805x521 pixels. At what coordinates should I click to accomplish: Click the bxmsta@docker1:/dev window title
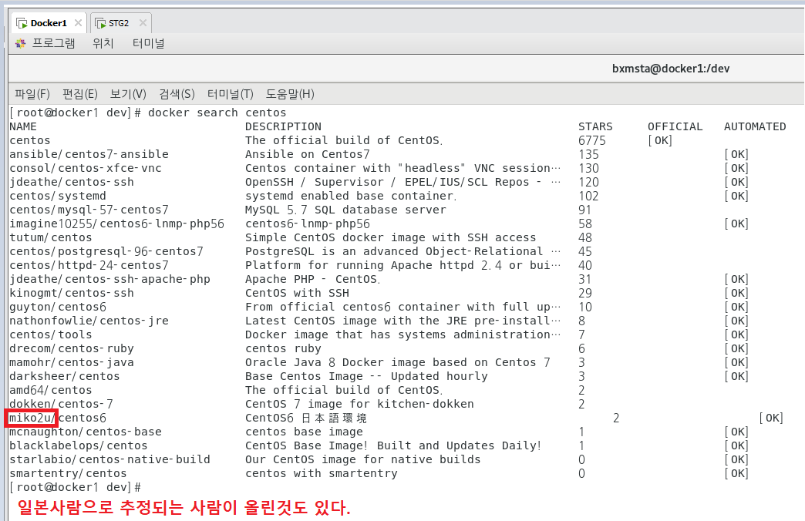(x=671, y=69)
